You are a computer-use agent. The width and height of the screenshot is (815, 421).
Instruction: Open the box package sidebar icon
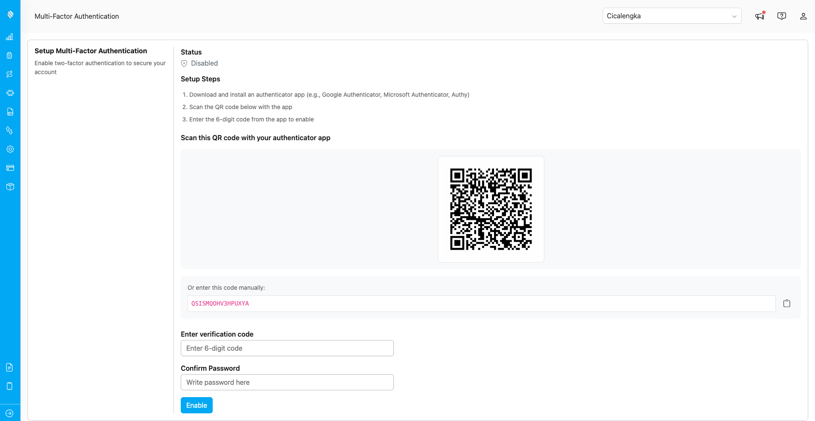[10, 187]
